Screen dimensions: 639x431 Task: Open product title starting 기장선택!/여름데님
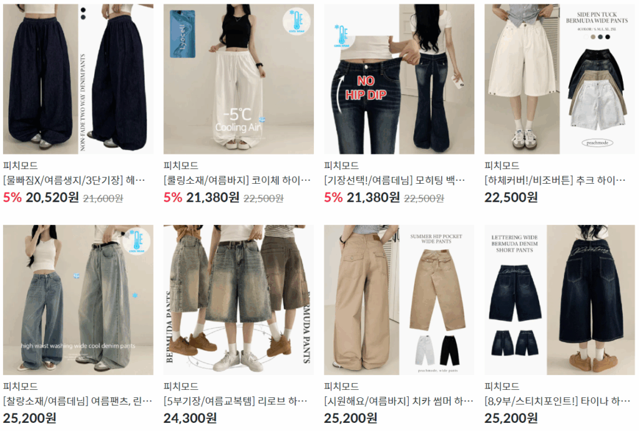(x=394, y=180)
